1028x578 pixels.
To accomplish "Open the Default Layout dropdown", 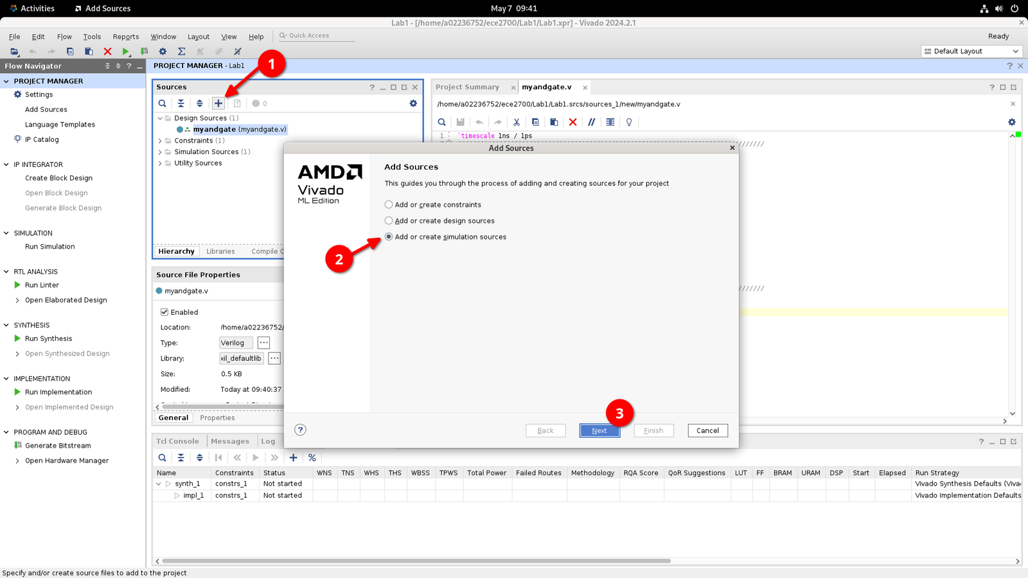I will [x=971, y=51].
